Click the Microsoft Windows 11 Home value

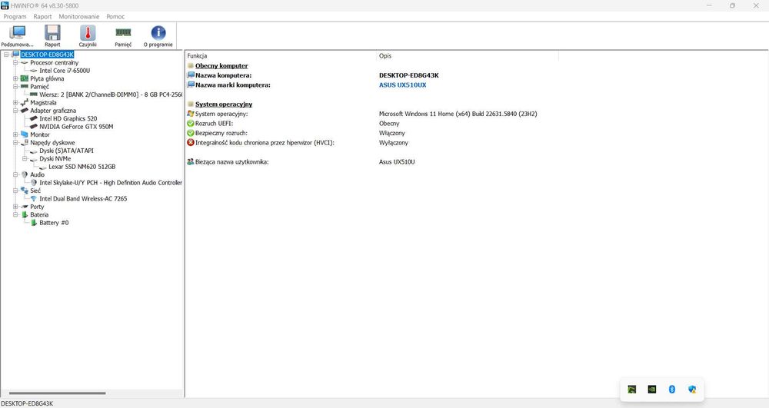[458, 114]
